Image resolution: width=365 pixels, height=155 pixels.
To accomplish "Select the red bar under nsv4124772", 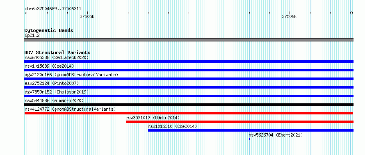I will coord(189,113).
